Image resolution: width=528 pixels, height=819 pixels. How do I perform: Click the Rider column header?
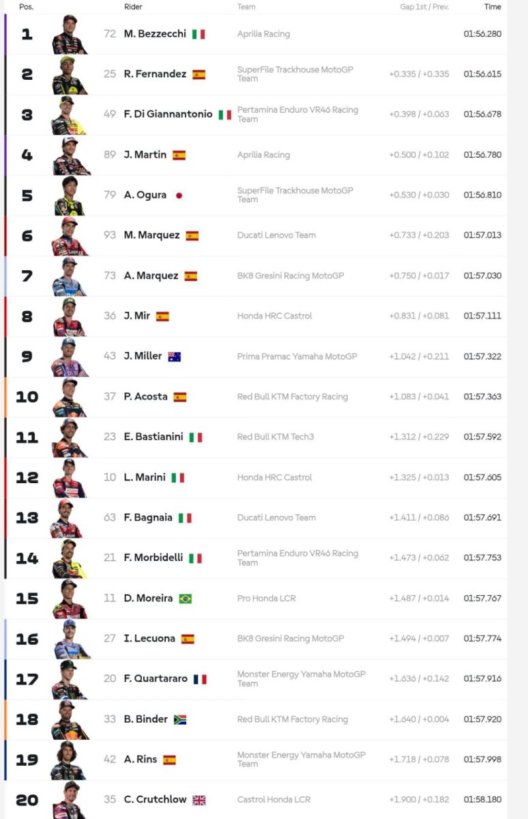point(133,7)
